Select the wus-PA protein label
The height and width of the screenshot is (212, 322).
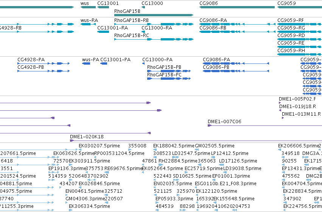(90, 60)
